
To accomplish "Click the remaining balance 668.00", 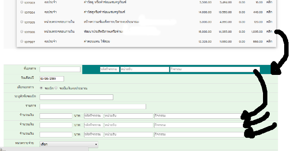I will pos(258,41).
